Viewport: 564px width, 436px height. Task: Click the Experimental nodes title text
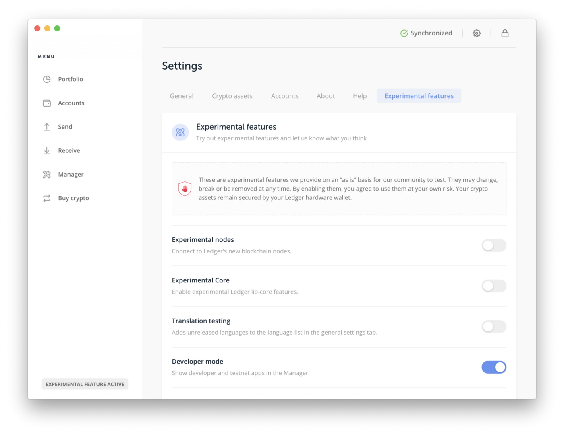point(203,239)
